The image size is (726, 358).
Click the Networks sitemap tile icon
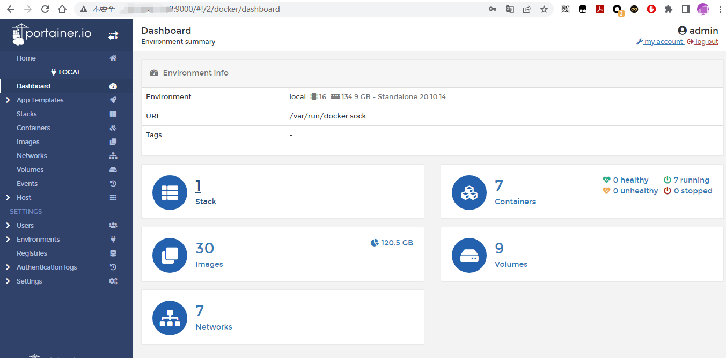click(170, 318)
